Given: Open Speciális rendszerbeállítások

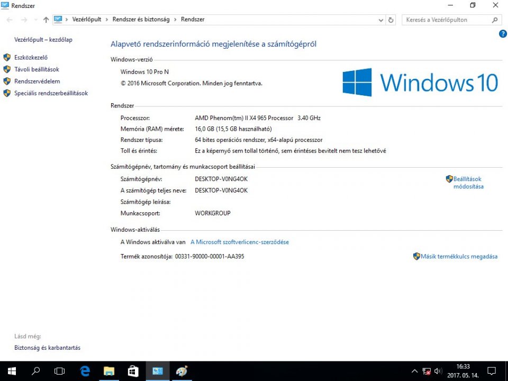Looking at the screenshot, I should (x=51, y=93).
